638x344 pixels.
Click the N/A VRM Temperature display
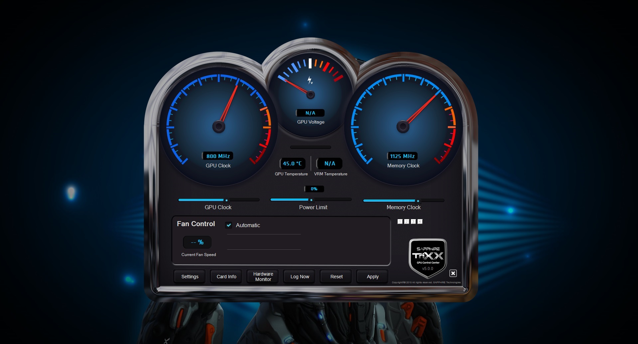tap(330, 163)
